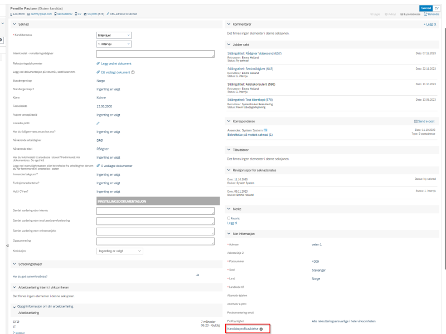The height and width of the screenshot is (334, 446).
Task: Click the Behandle action icon
Action: (426, 14)
